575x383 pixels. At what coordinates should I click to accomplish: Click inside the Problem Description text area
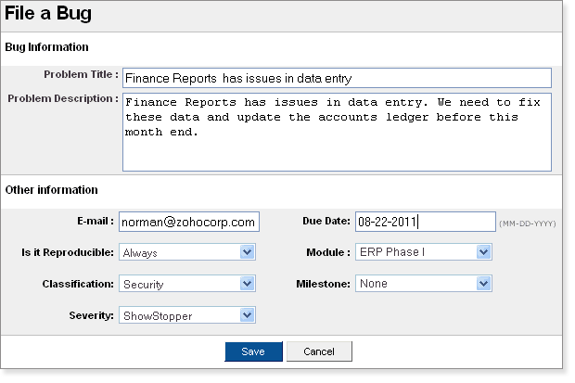tap(337, 132)
